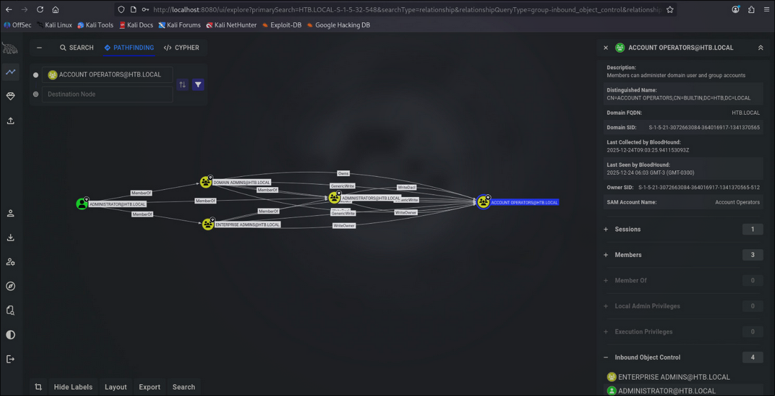775x396 pixels.
Task: Open the Explore graph sidebar icon
Action: [10, 72]
